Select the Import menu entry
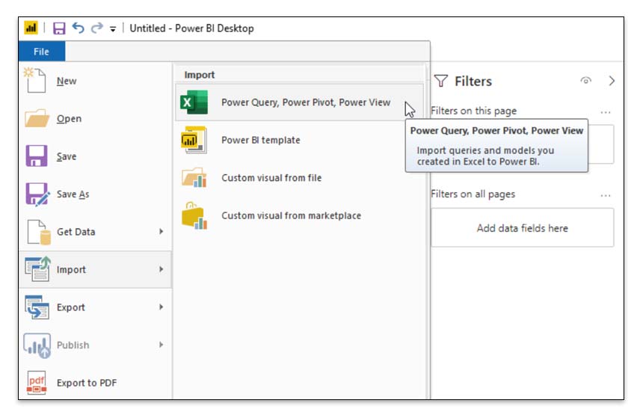 click(96, 269)
